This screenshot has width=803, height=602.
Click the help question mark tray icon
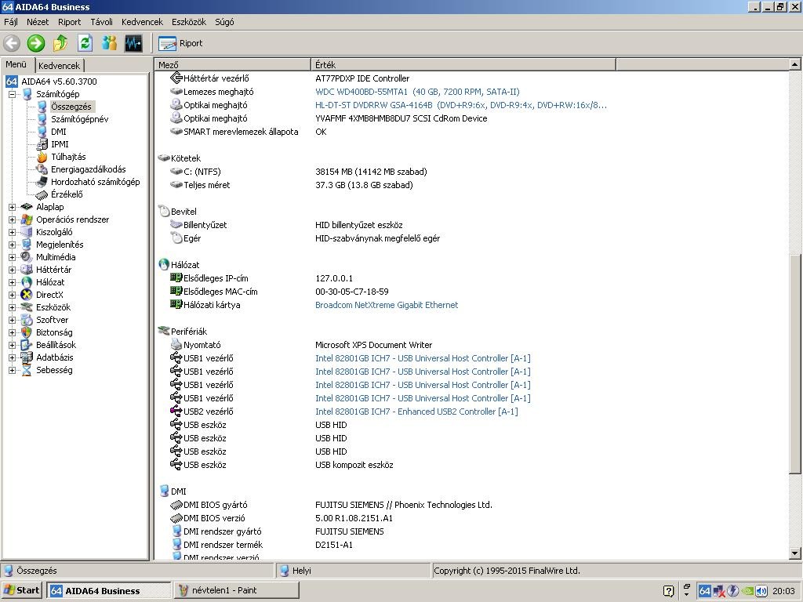pyautogui.click(x=668, y=591)
